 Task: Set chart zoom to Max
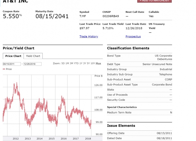click(98, 63)
